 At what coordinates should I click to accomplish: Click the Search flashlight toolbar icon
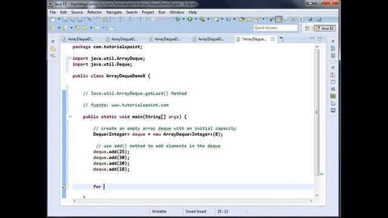click(258, 19)
